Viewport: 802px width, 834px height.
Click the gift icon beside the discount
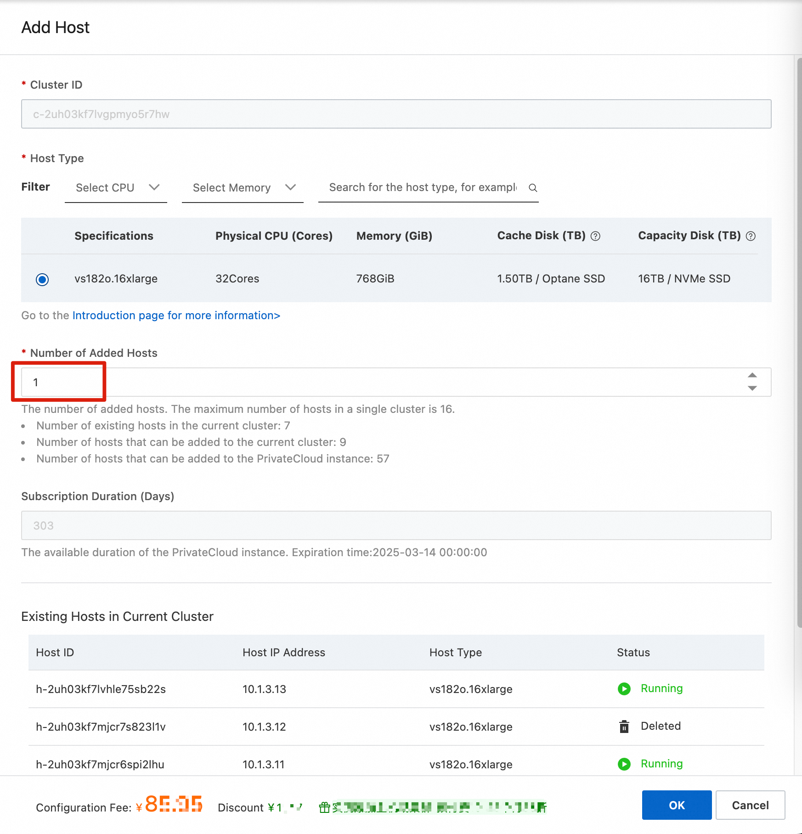point(325,807)
